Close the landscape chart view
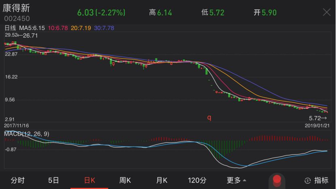Viewport: 336px width, 189px height. tap(326, 12)
